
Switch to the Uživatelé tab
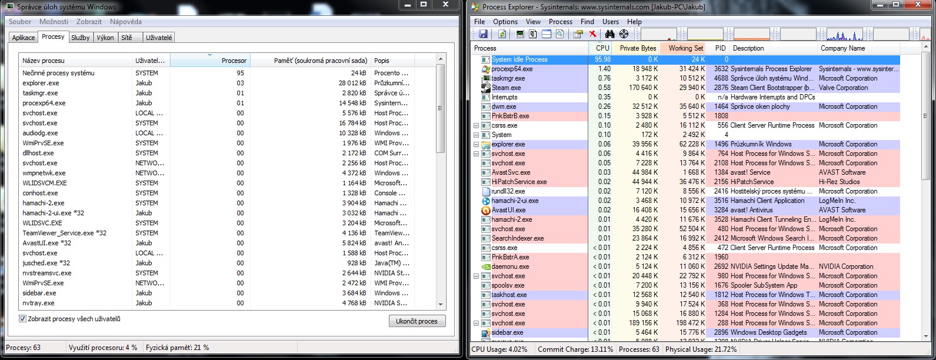(159, 38)
